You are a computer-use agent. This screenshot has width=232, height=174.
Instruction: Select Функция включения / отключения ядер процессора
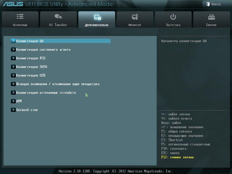pos(58,84)
